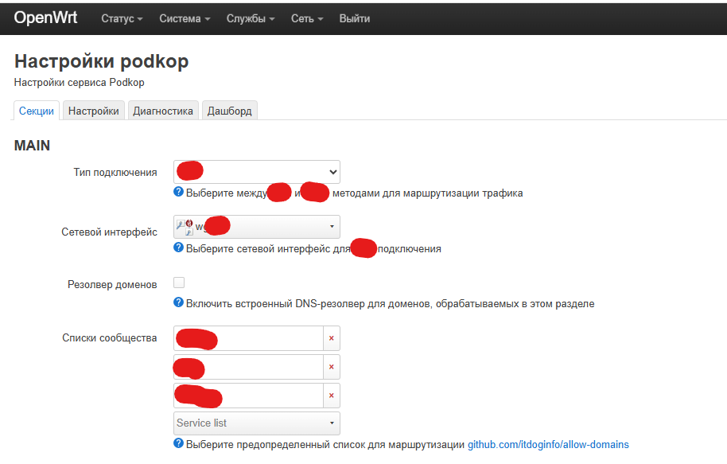727x464 pixels.
Task: Open the Статус menu
Action: [x=122, y=18]
